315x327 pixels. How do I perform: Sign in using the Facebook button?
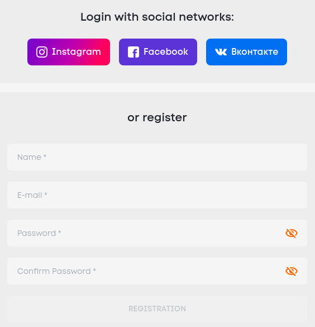pyautogui.click(x=158, y=52)
